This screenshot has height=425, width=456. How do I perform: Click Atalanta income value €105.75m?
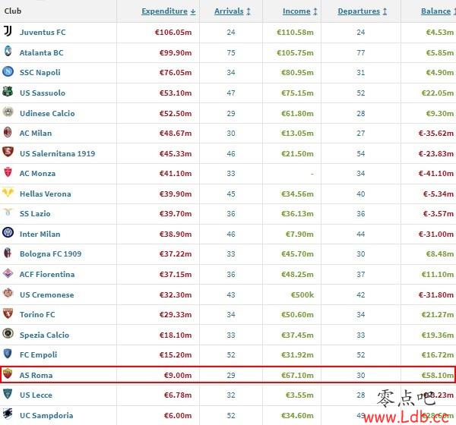(295, 53)
